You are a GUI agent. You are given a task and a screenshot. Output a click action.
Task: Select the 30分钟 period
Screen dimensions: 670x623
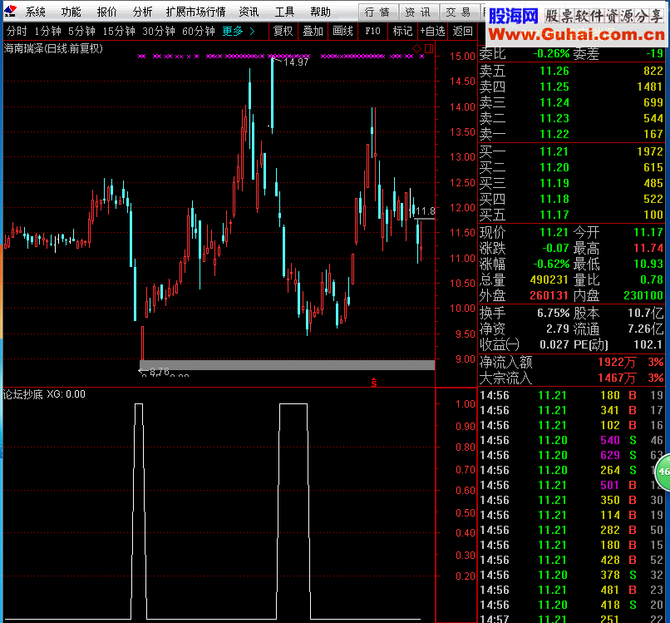pos(159,32)
